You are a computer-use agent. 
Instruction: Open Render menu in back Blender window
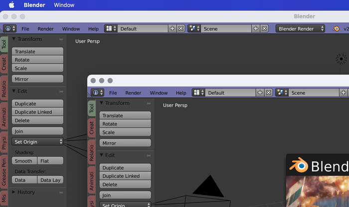45,29
